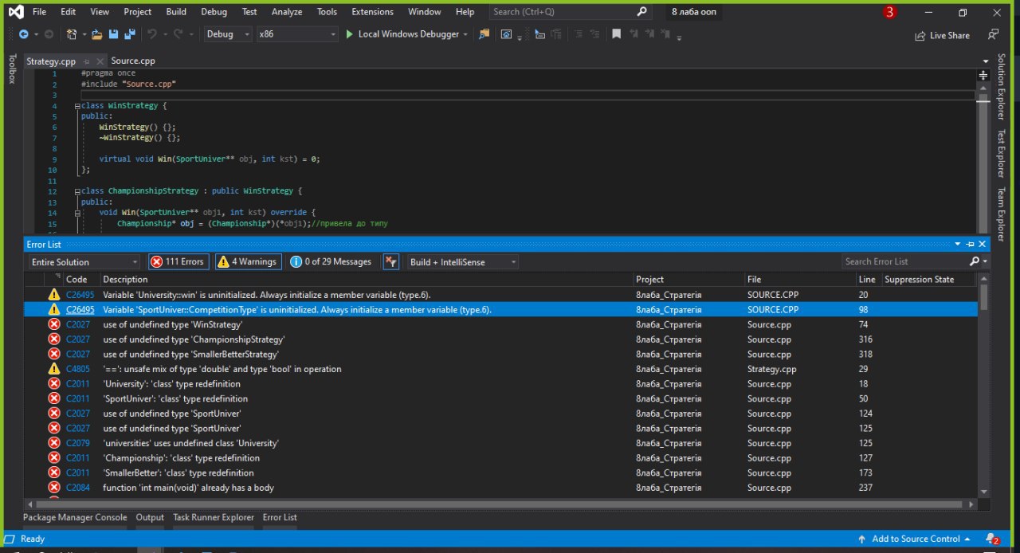Toggle the 4 Warnings filter

[247, 261]
